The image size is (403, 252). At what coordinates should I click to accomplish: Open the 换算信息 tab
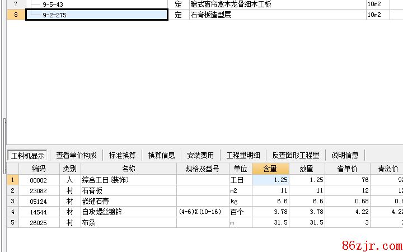[161, 155]
